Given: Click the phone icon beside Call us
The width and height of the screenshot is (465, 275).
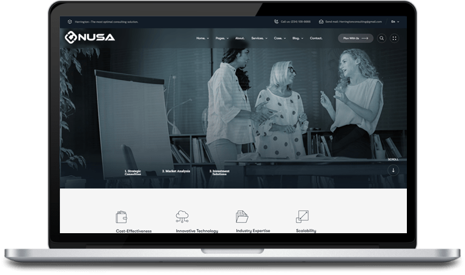Looking at the screenshot, I should coord(276,22).
